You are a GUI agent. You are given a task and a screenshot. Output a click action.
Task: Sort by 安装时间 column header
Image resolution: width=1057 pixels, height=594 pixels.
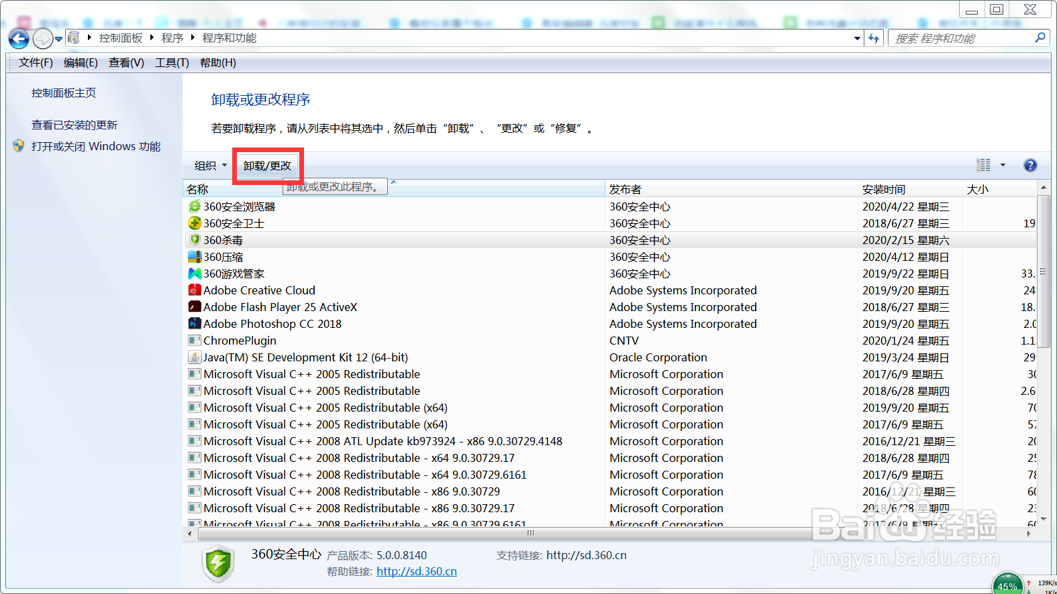[x=910, y=189]
